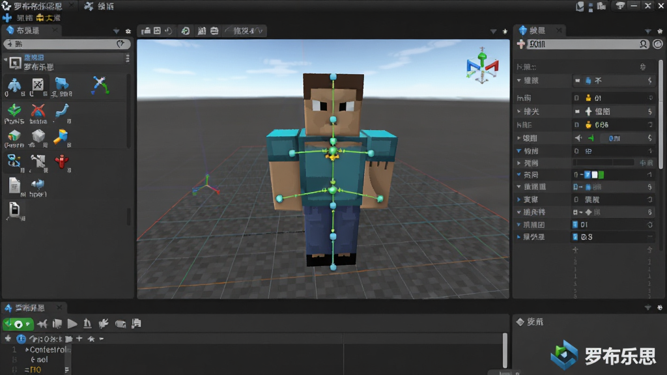Select the gray document page icon
The image size is (667, 375).
[14, 186]
